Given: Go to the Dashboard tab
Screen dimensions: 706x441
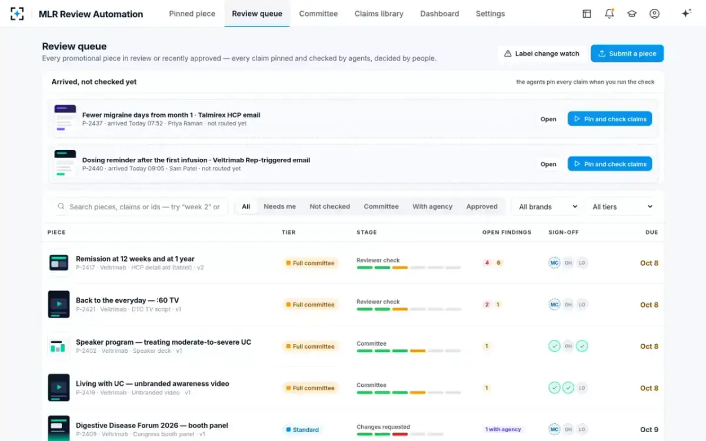Looking at the screenshot, I should coord(439,14).
